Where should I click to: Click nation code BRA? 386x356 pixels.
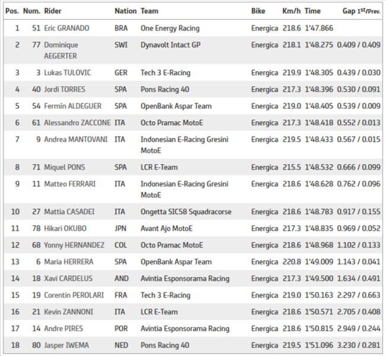coord(121,28)
